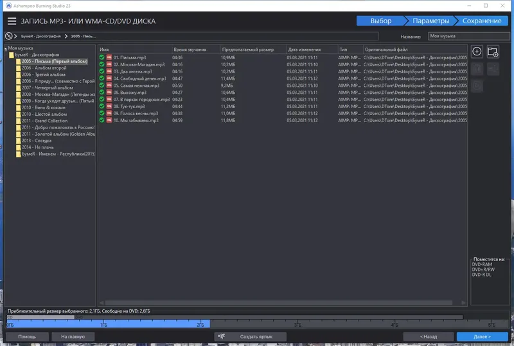Select 2006 - Я приду... folder
Image resolution: width=514 pixels, height=346 pixels.
click(58, 81)
